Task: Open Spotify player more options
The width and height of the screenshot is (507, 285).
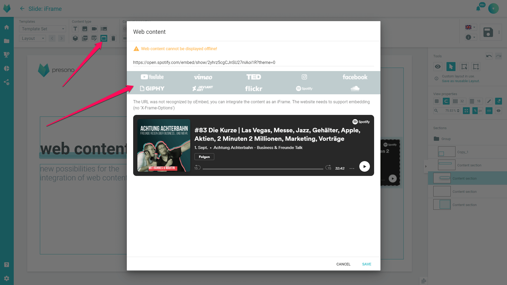Action: [x=352, y=169]
